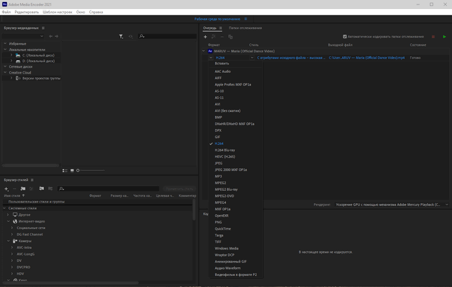Screen dimensions: 452x287
Task: Switch Media Browser to thumbnail view
Action: 72,170
